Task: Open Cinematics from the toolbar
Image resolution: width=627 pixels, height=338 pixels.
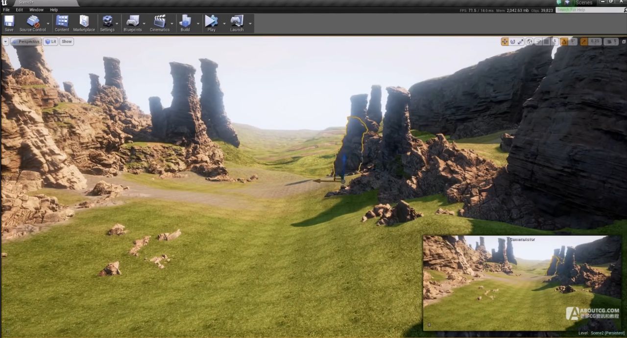Action: coord(160,23)
